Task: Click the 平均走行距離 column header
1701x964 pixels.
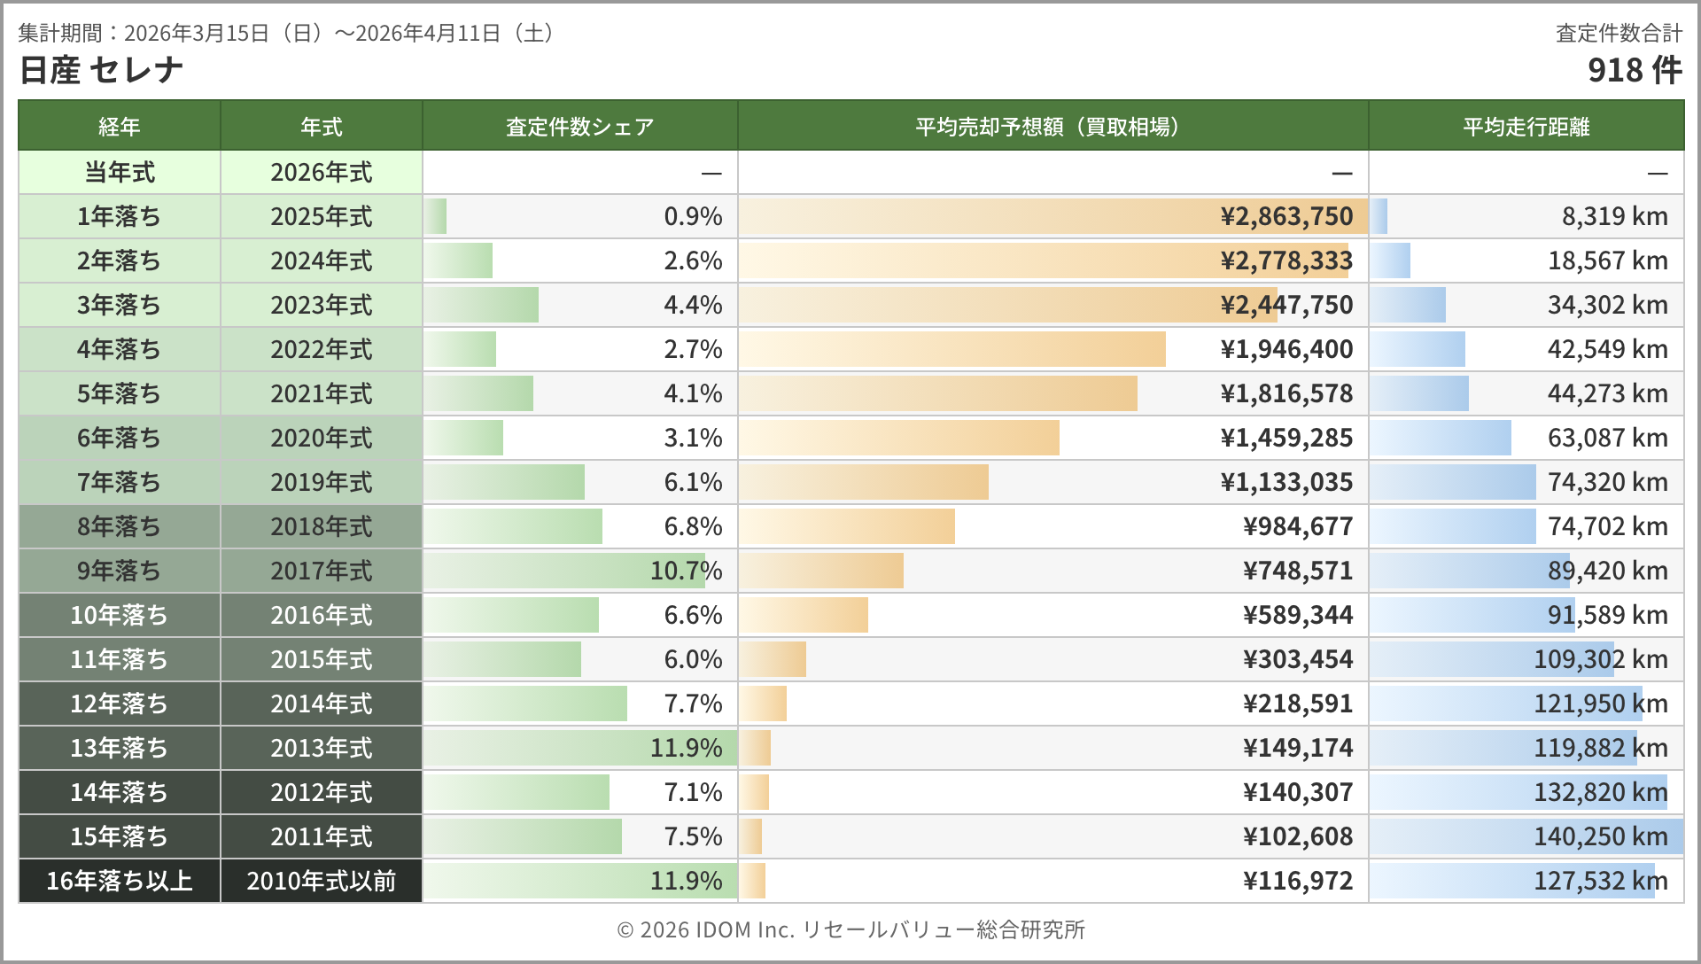Action: [1526, 127]
